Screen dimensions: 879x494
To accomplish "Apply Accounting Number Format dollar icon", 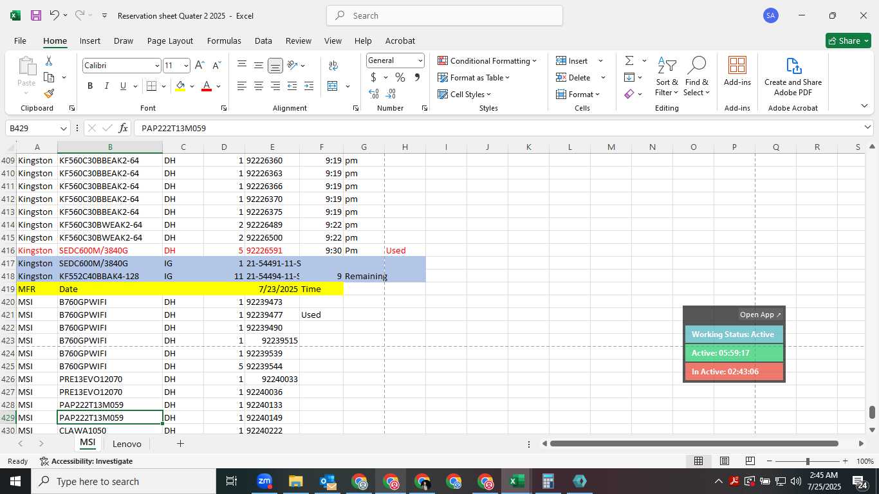I will click(x=373, y=78).
